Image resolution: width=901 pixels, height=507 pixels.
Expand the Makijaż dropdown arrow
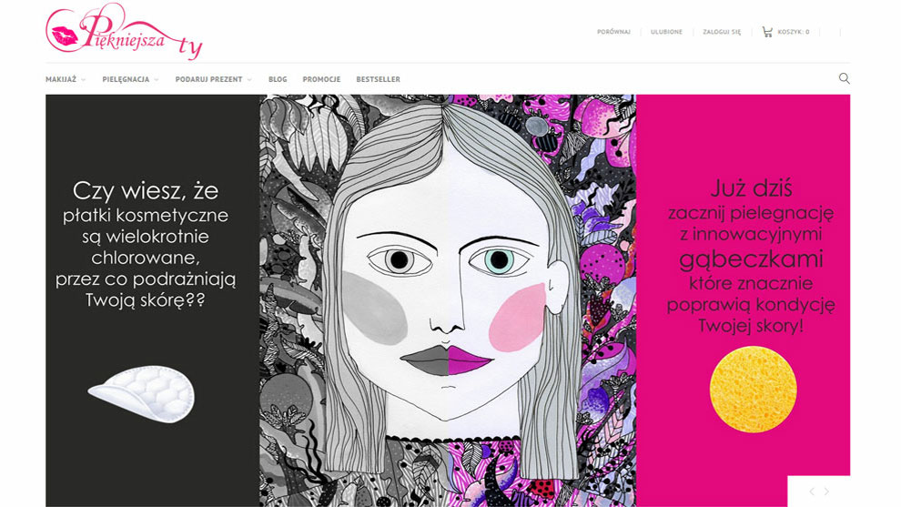pyautogui.click(x=84, y=80)
